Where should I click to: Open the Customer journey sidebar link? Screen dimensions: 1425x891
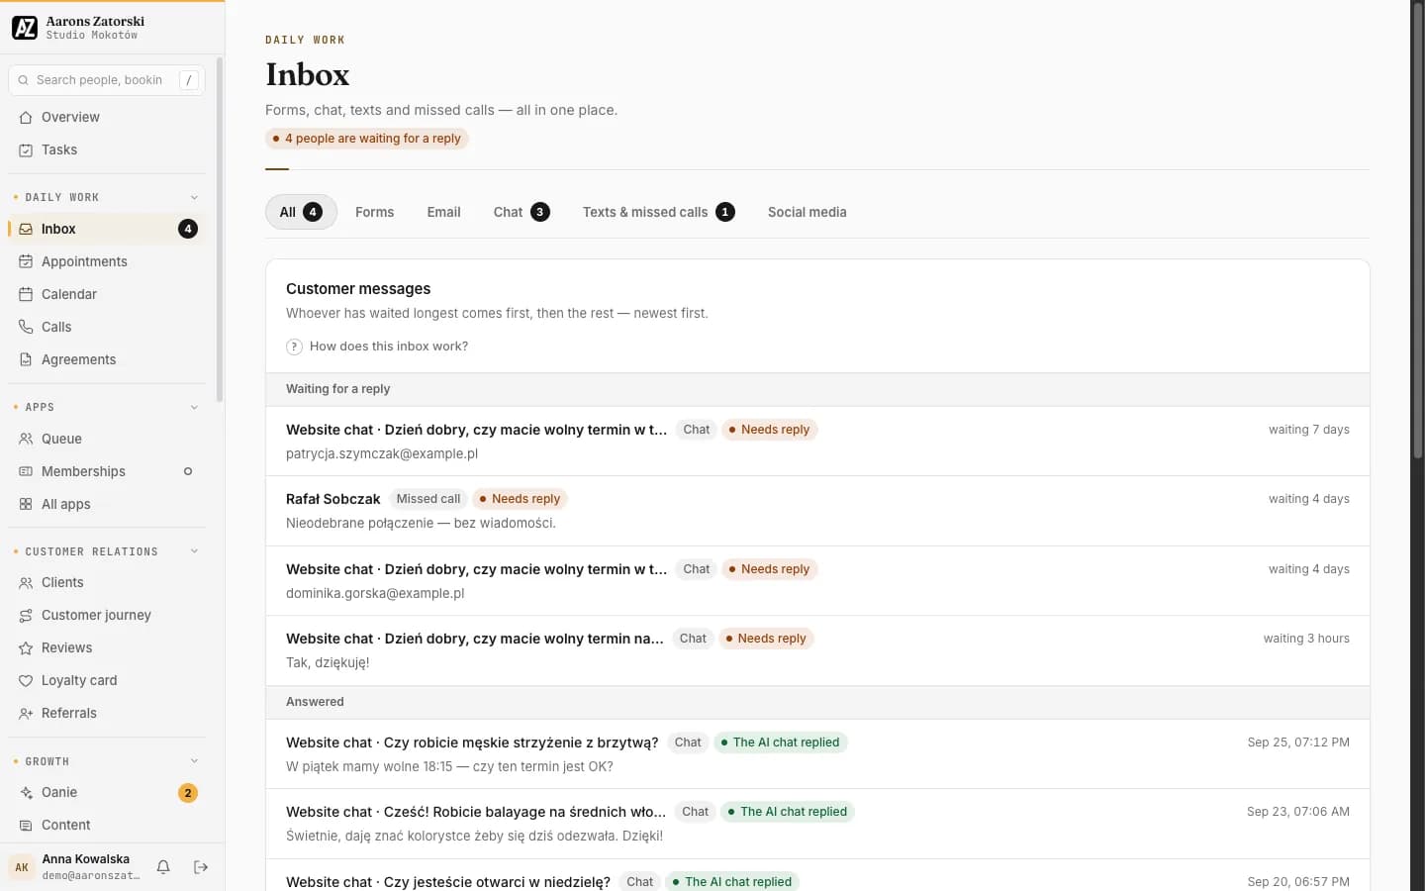pos(107,615)
